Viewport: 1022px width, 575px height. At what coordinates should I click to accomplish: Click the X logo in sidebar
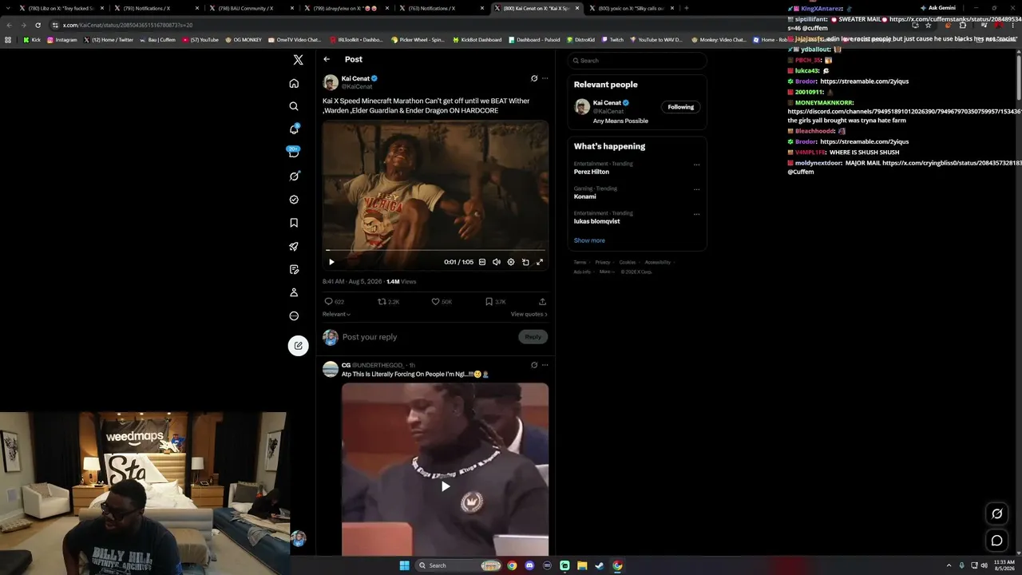[x=298, y=60]
